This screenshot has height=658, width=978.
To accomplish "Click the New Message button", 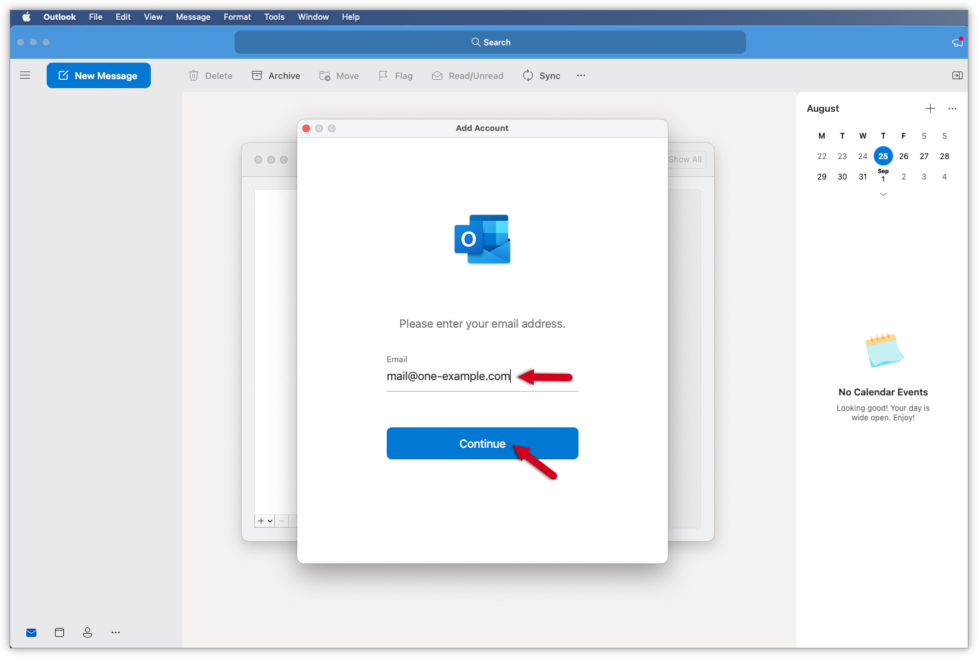I will (98, 75).
